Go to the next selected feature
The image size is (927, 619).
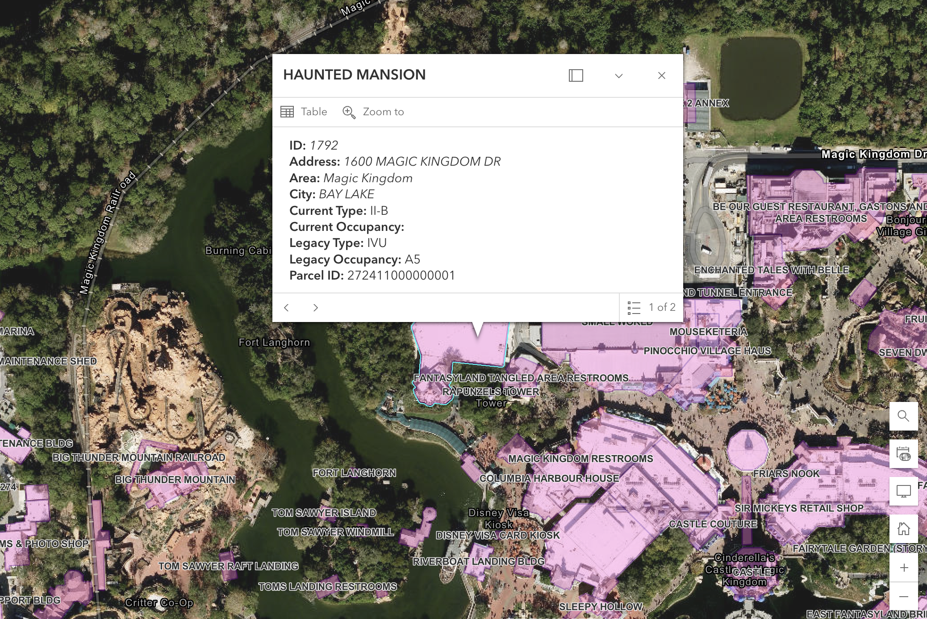click(x=315, y=307)
